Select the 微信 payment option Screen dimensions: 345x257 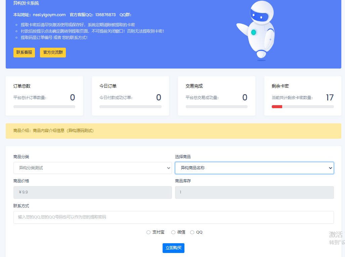(173, 232)
